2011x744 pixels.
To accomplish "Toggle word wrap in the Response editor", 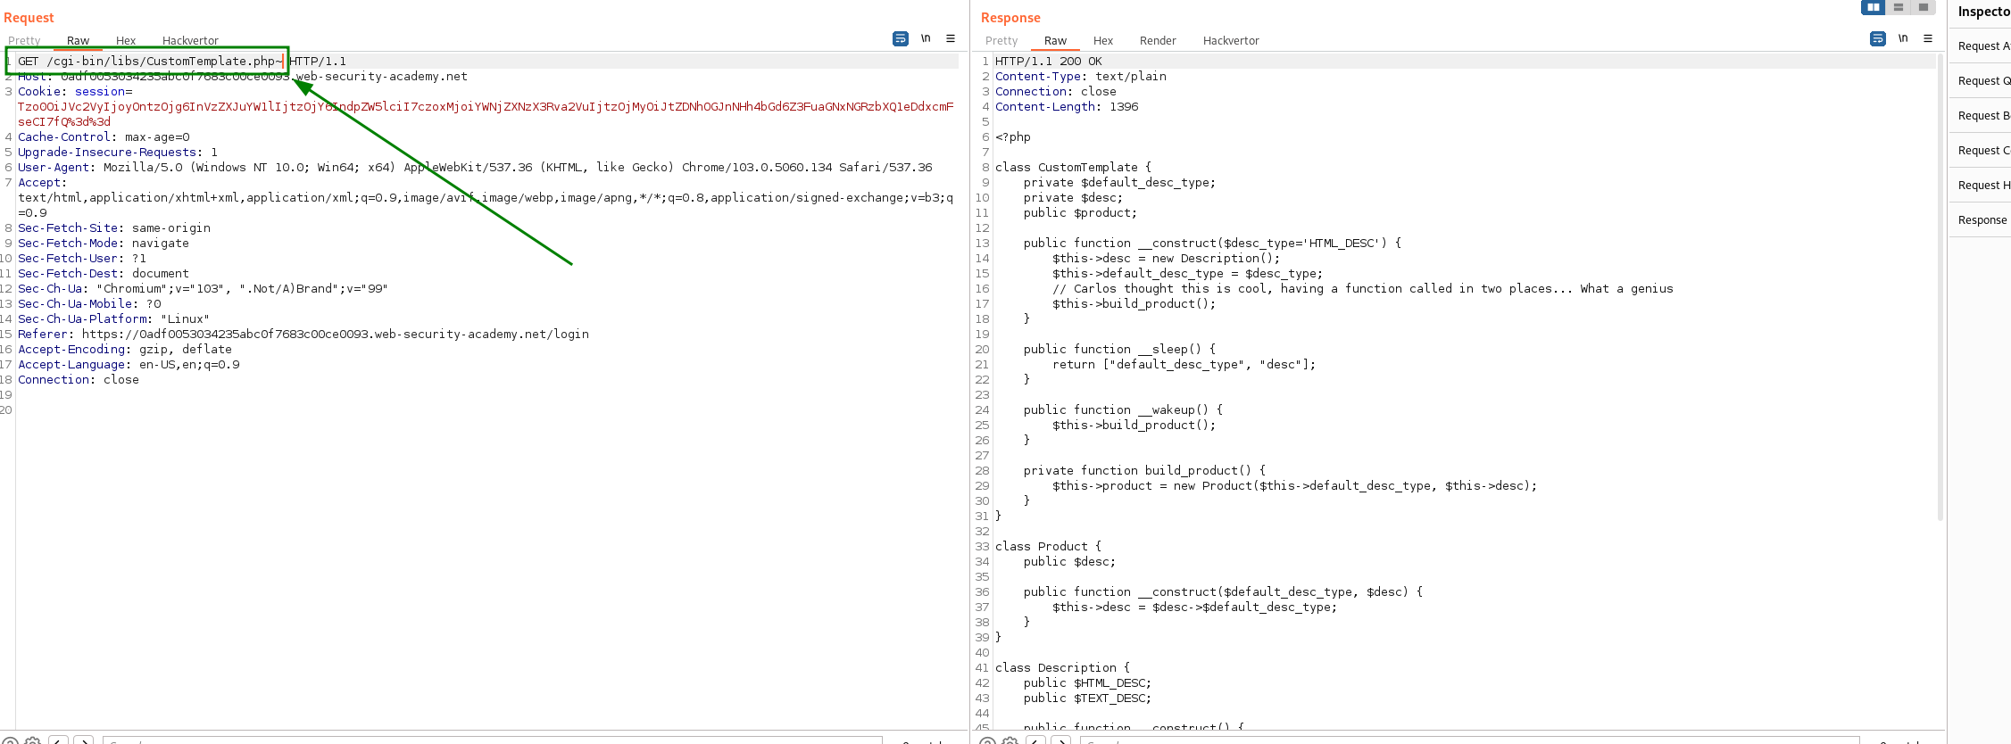I will [1877, 38].
